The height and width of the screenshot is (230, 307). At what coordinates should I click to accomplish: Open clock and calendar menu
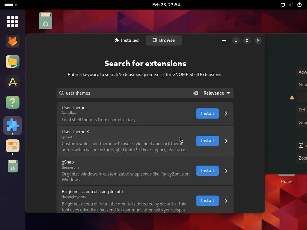tap(166, 5)
